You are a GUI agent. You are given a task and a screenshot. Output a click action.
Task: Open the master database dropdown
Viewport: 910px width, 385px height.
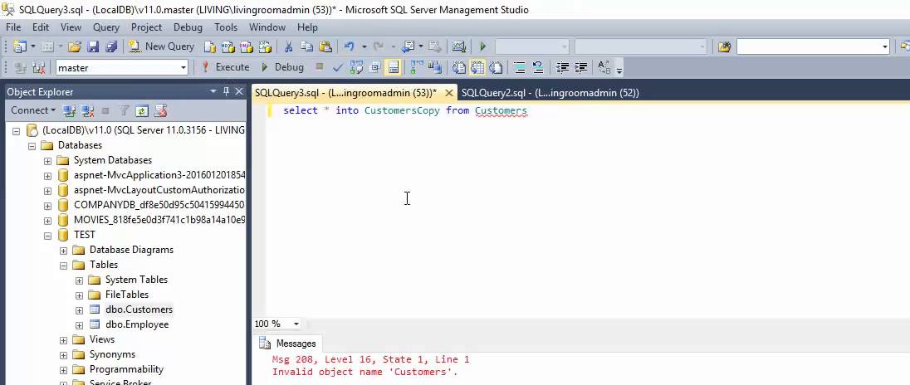tap(183, 68)
